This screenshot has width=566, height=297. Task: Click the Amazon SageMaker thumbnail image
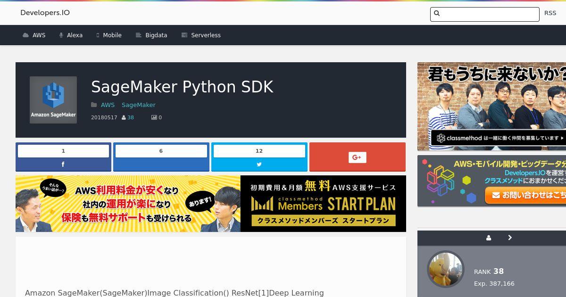tap(53, 100)
